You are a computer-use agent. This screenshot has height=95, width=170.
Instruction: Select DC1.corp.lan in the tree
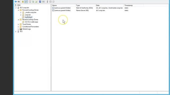pyautogui.click(x=24, y=8)
